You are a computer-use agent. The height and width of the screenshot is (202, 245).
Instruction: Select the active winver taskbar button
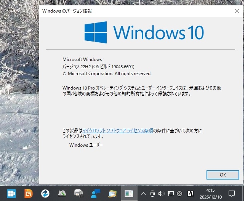point(129,194)
